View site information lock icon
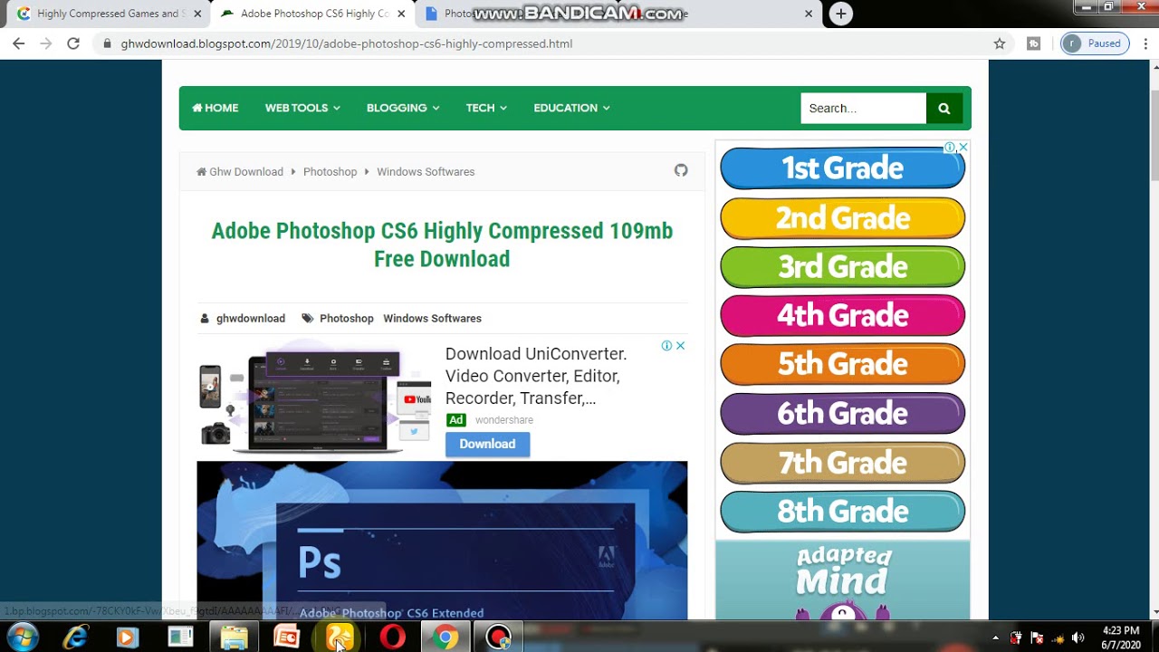 coord(107,43)
